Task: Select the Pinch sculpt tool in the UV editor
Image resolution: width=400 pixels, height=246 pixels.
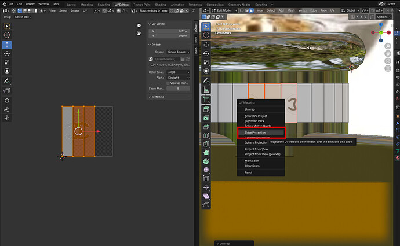Action: pyautogui.click(x=7, y=118)
